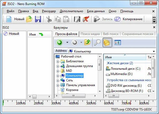Image resolution: width=159 pixels, height=114 pixels.
Task: Select DVD RW дисковод (E:)
Action: (x=126, y=86)
